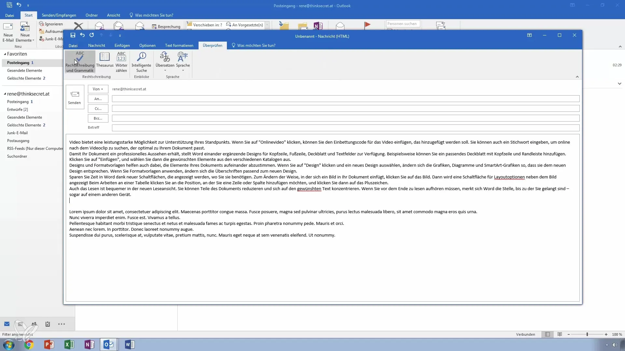Open Excel from the taskbar
This screenshot has width=625, height=351.
[69, 344]
